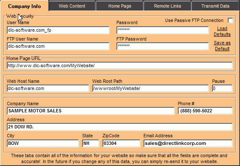Click the Phone # label

[186, 103]
